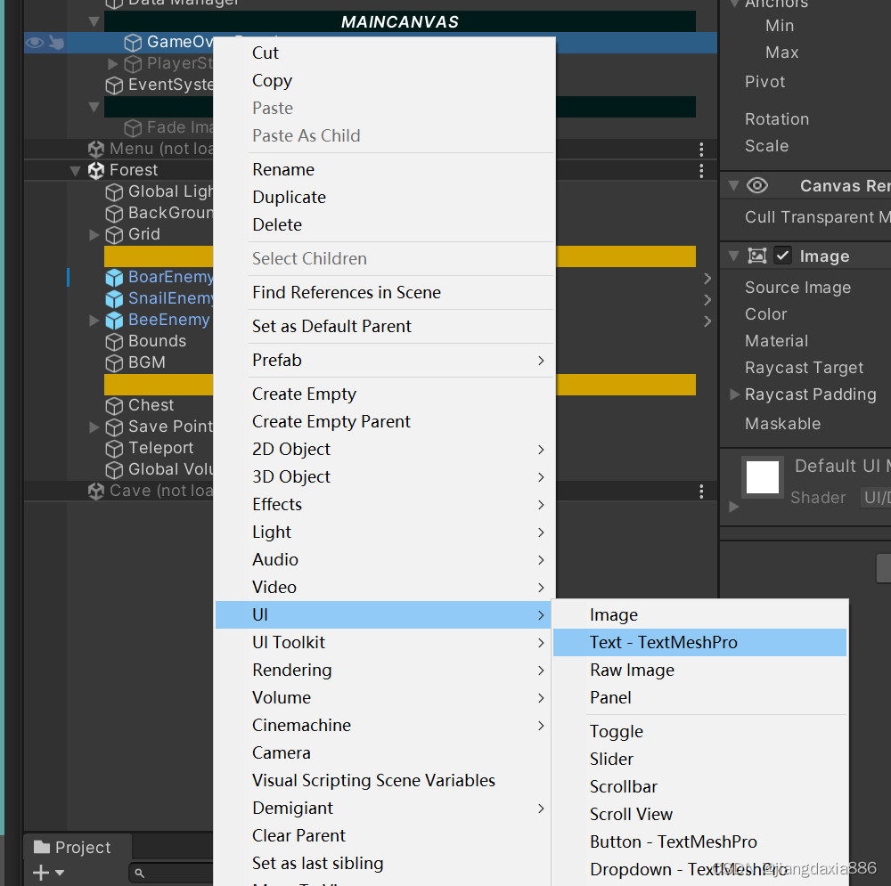Click EventSystem object cube icon
Screen dimensions: 891x886
coord(114,85)
